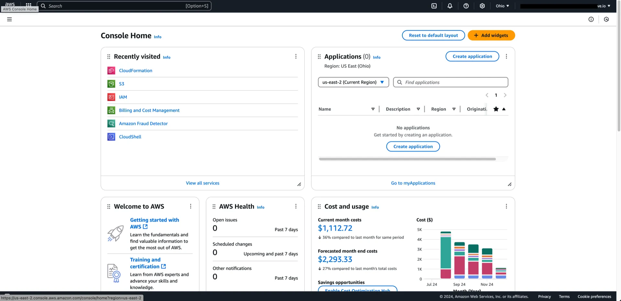Click the S3 bucket service icon

111,84
